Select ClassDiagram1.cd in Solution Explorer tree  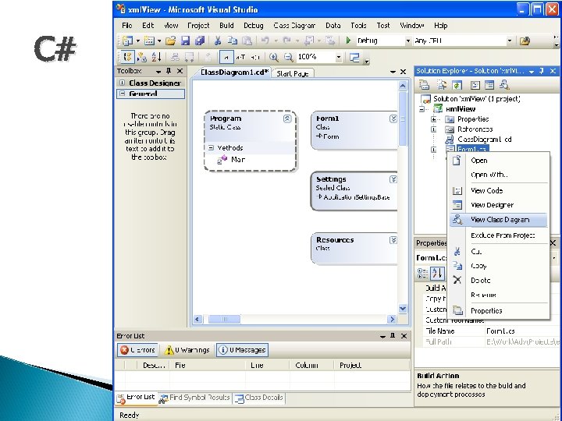[x=484, y=140]
